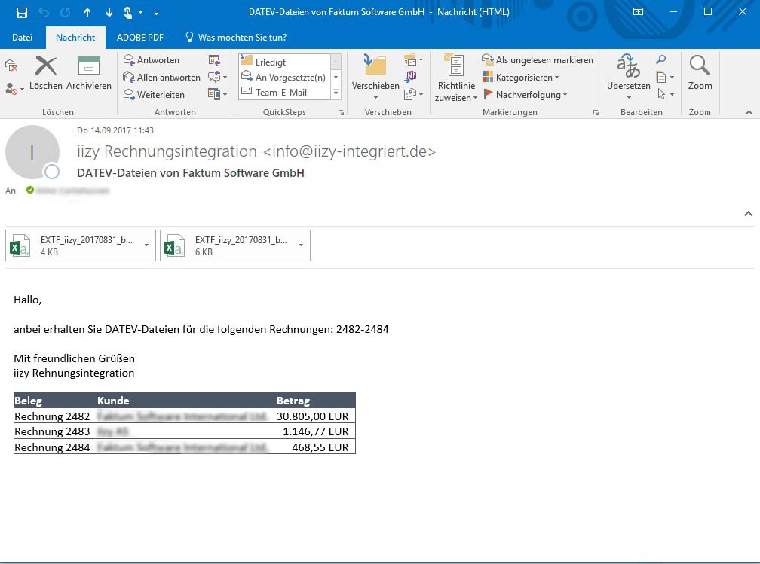Expand the QuickSteps gallery
This screenshot has height=564, width=760.
pos(336,92)
